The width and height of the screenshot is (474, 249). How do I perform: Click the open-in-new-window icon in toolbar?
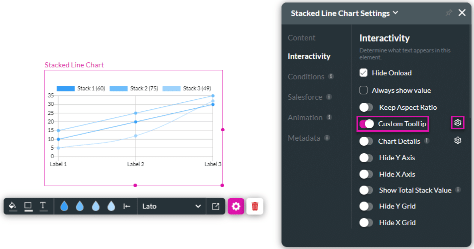coord(216,206)
